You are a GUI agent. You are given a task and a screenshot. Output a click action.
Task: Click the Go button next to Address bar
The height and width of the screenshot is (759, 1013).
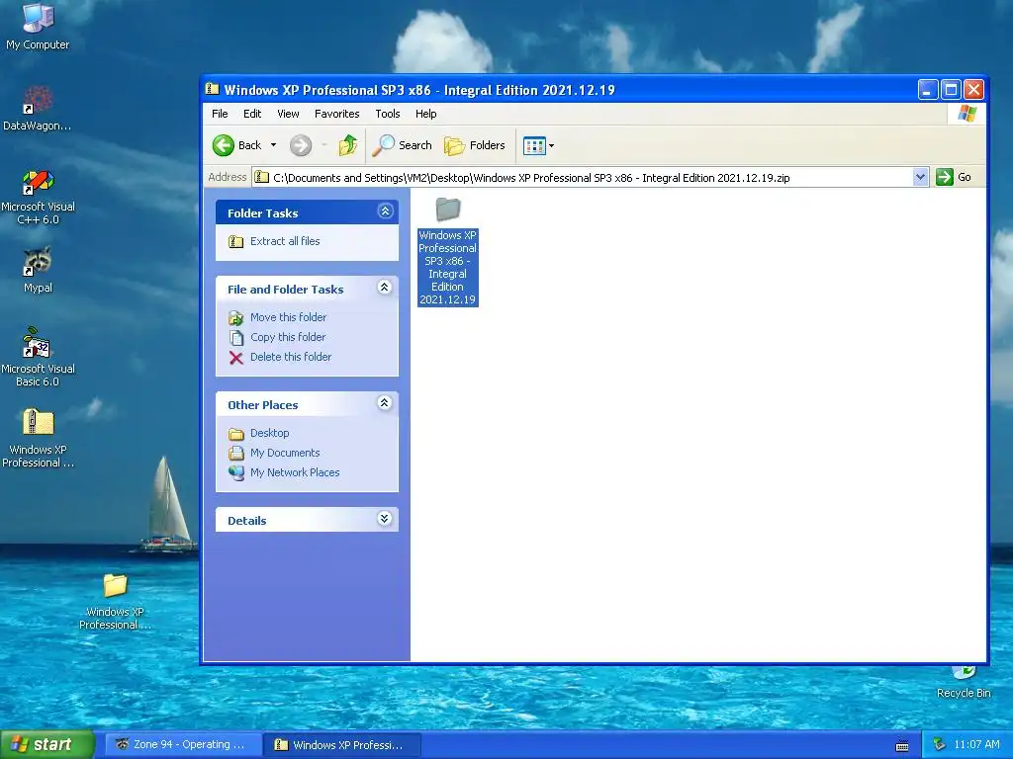954,177
